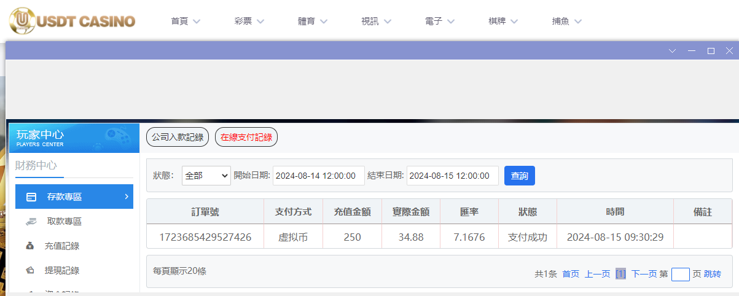
Task: Click the 開始日期 start date field
Action: (318, 176)
